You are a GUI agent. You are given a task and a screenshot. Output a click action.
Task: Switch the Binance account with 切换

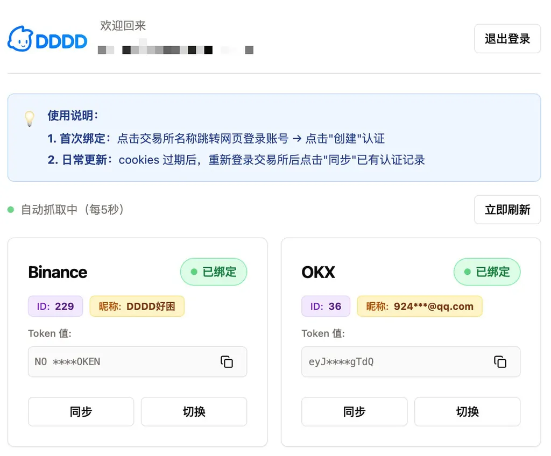click(194, 412)
